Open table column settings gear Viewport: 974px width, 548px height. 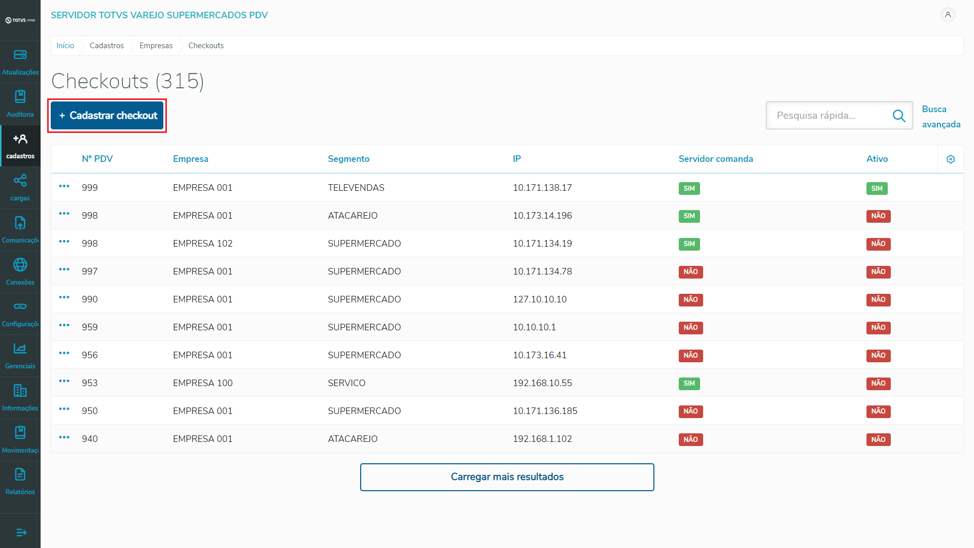click(x=951, y=159)
